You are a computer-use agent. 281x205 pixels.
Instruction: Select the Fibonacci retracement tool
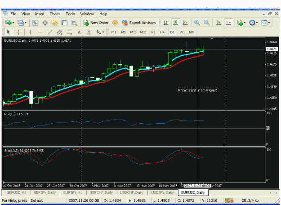pyautogui.click(x=69, y=32)
